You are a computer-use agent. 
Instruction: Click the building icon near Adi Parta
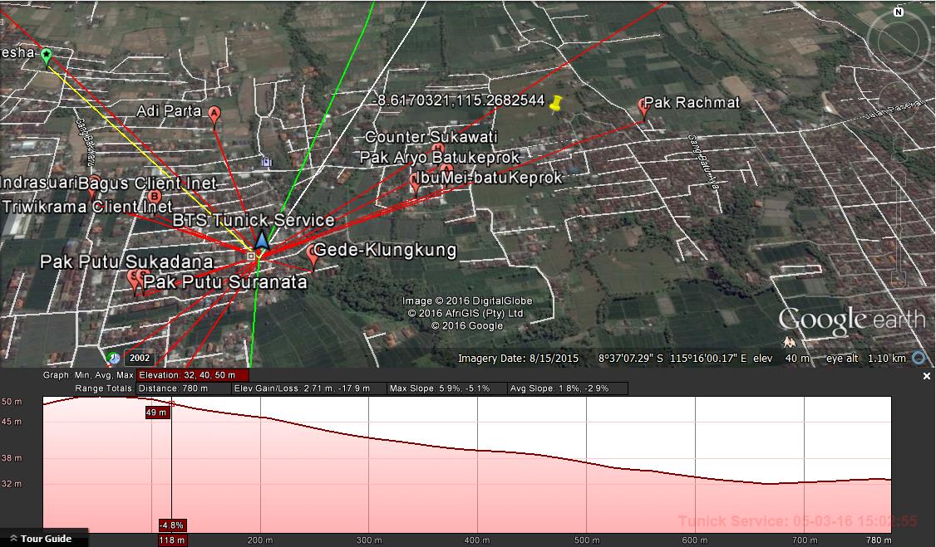point(266,162)
